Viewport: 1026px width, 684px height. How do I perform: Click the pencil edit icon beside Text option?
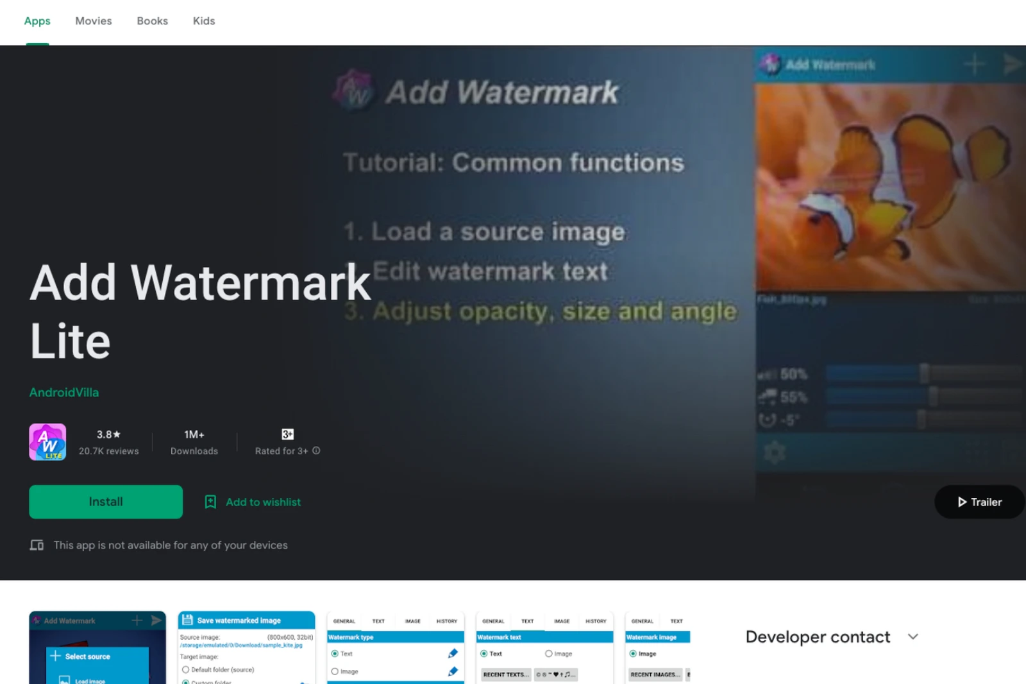click(x=452, y=653)
